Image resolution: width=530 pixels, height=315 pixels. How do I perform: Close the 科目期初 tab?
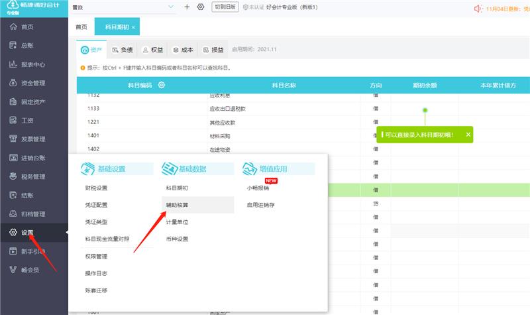point(133,27)
